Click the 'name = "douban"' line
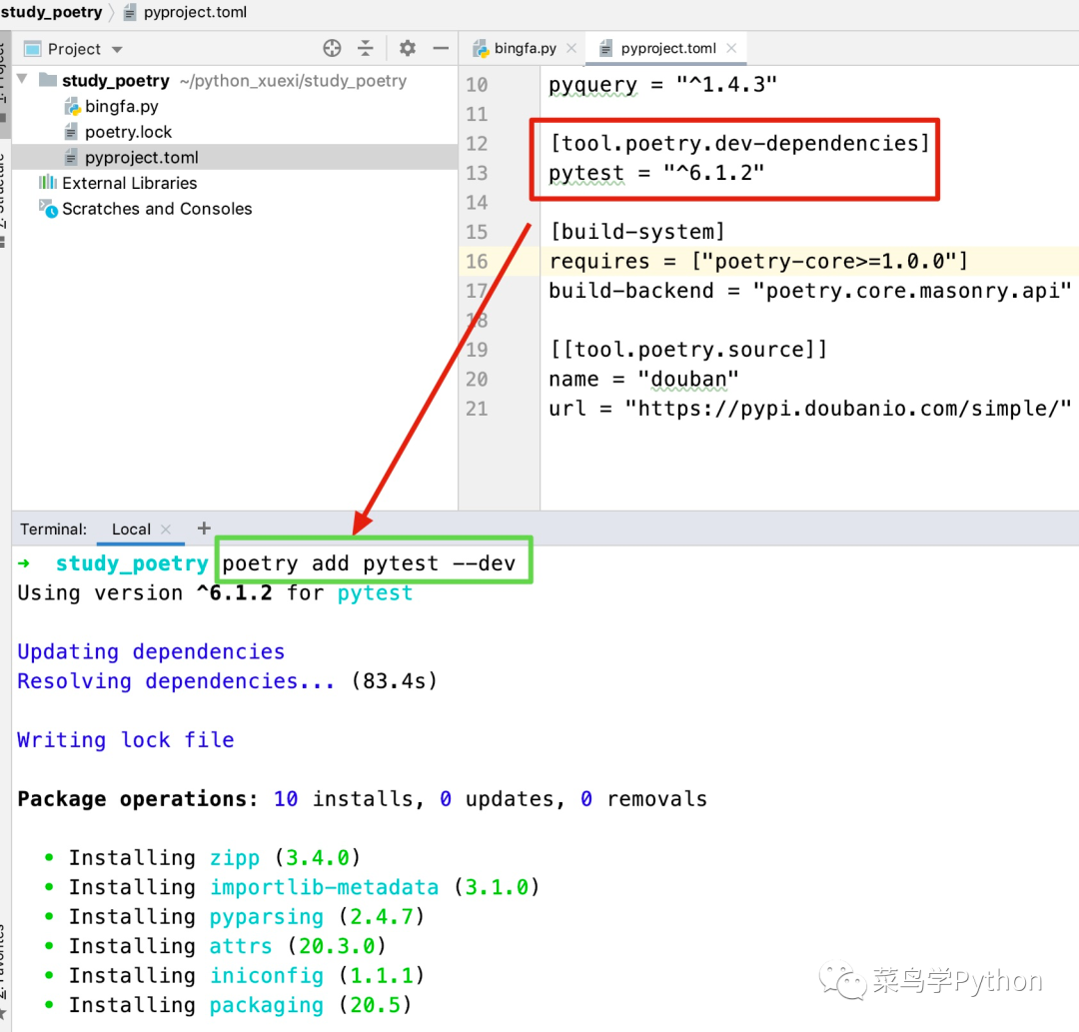Screen dimensions: 1079x1032 (x=643, y=379)
